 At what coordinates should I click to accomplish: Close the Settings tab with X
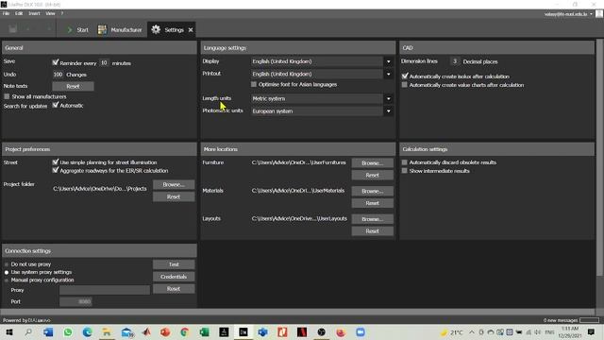[191, 29]
